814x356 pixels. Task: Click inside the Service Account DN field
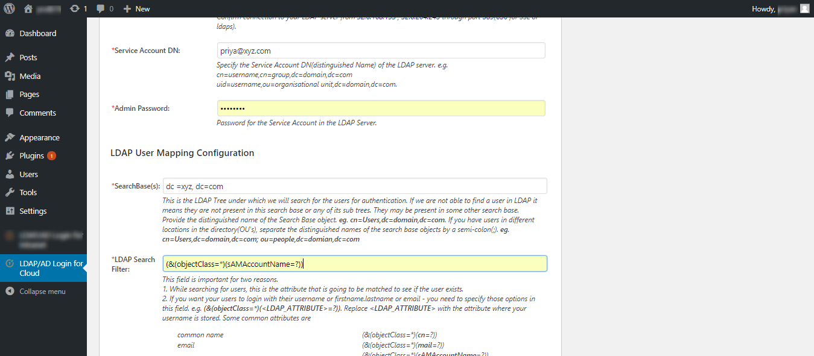381,50
